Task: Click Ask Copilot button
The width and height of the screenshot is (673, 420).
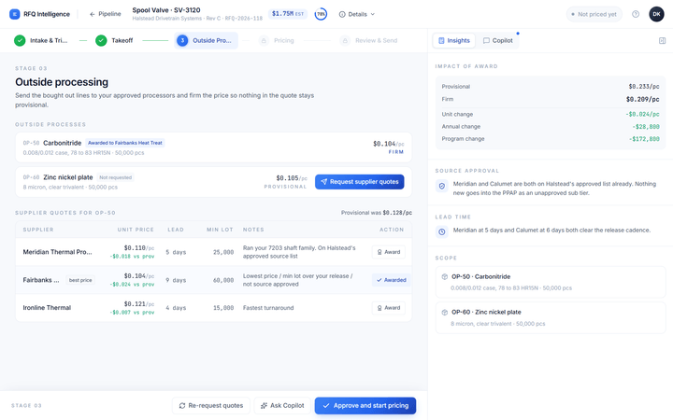Action: pyautogui.click(x=282, y=405)
